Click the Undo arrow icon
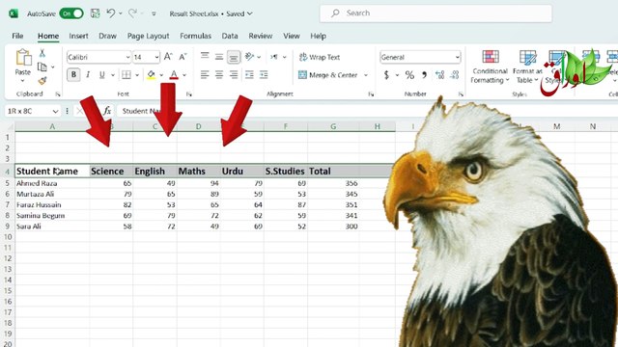The height and width of the screenshot is (347, 618). point(111,13)
